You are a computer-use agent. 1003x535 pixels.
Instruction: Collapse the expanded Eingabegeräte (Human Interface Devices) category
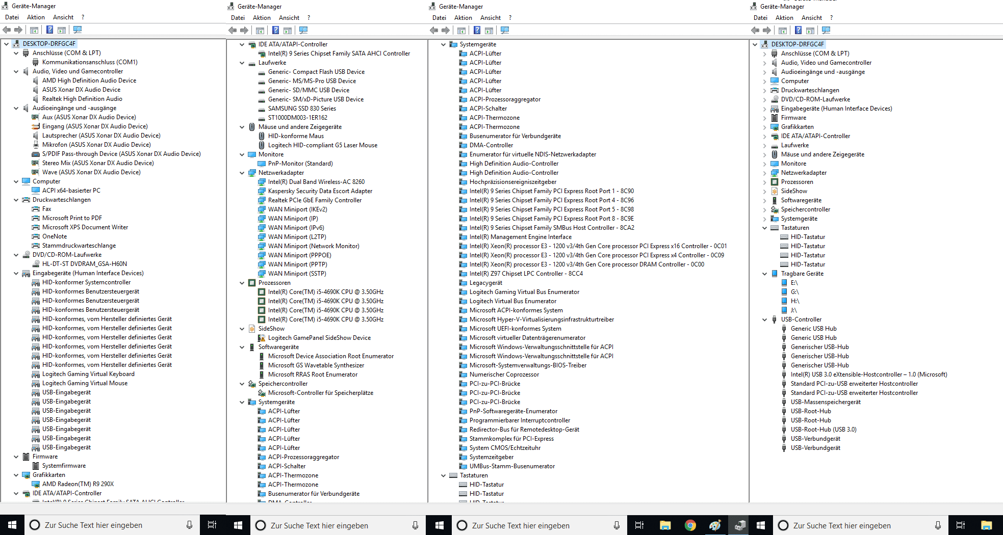click(x=16, y=273)
